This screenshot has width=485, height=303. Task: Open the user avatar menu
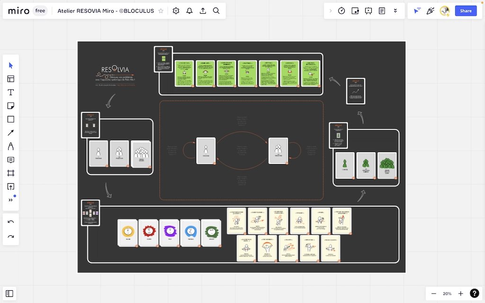pos(444,11)
